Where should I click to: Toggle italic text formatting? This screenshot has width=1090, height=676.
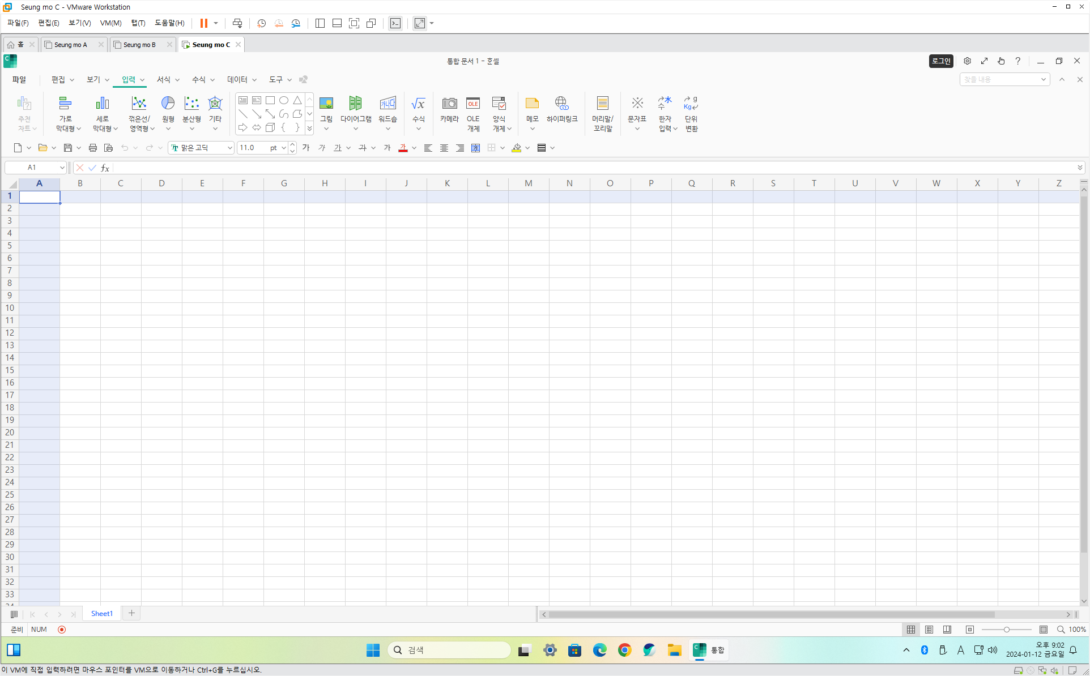[x=322, y=148]
